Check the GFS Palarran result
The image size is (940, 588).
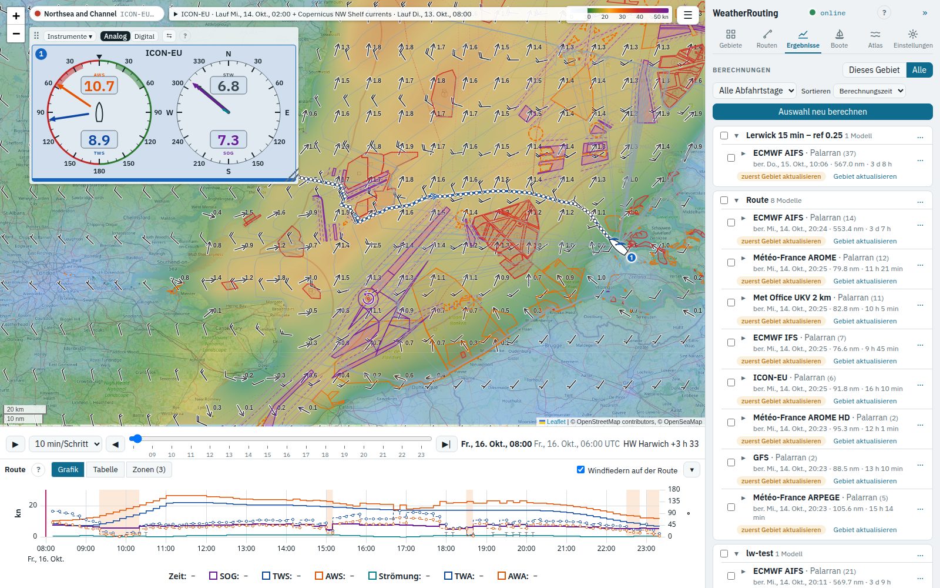pyautogui.click(x=731, y=463)
